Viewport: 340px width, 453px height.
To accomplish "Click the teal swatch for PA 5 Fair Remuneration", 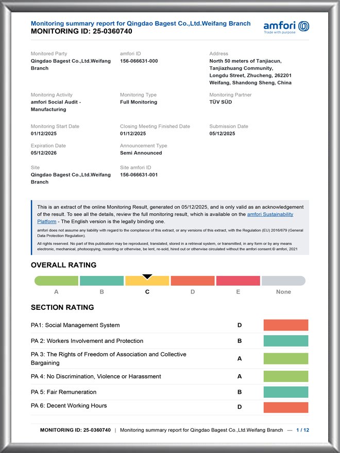I will (x=285, y=392).
